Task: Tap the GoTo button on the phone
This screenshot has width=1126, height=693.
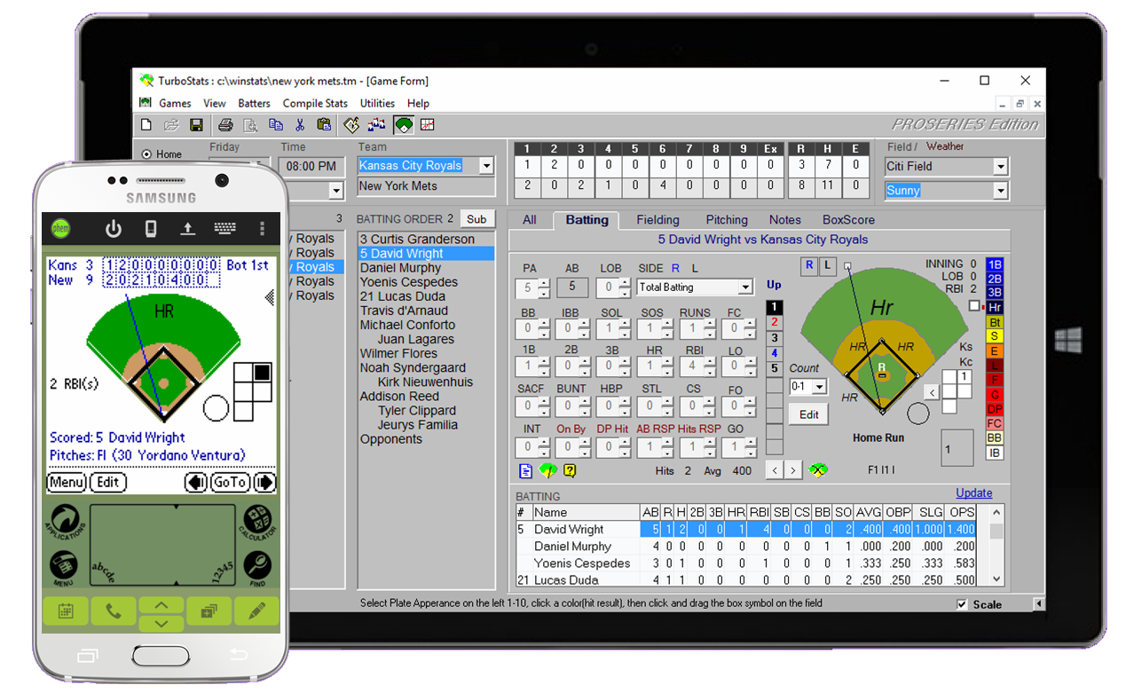Action: (x=229, y=482)
